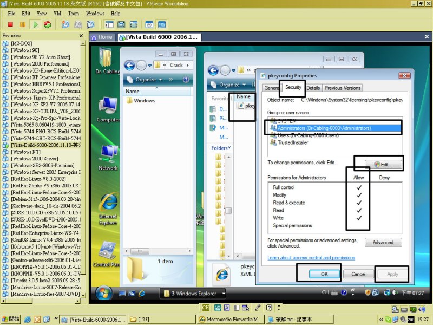This screenshot has width=433, height=325.
Task: Switch to the Details tab
Action: point(313,88)
